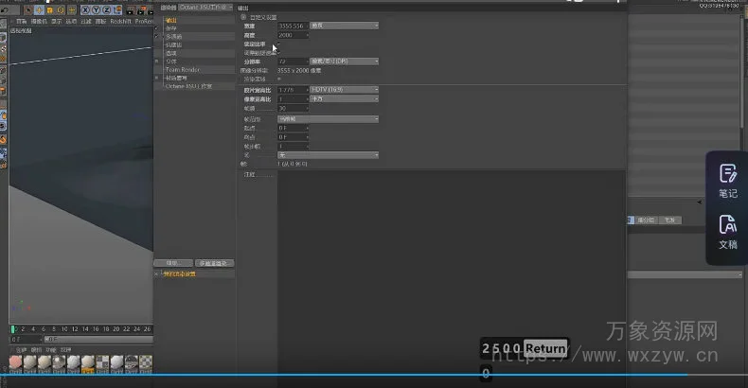Click the width input field showing 3555.556
The height and width of the screenshot is (388, 748).
point(293,26)
